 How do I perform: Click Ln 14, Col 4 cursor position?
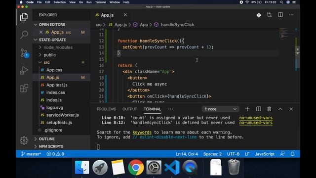[187, 154]
